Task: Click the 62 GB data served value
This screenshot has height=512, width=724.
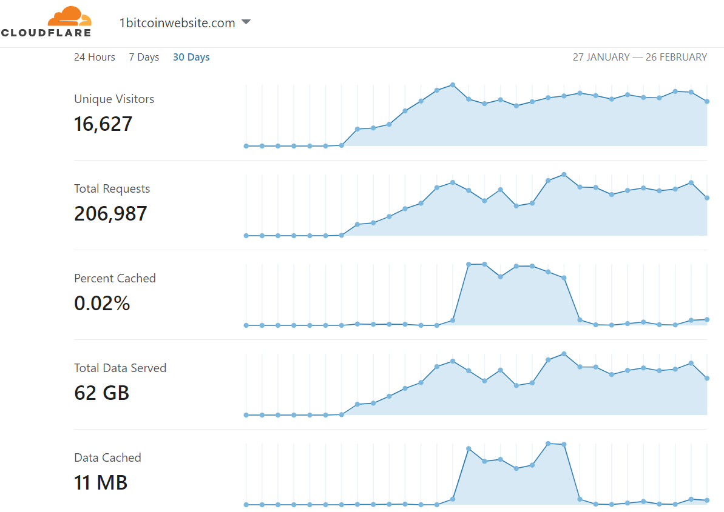Action: coord(101,393)
